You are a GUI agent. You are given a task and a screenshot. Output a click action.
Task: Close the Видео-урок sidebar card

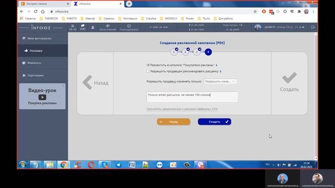click(x=63, y=86)
